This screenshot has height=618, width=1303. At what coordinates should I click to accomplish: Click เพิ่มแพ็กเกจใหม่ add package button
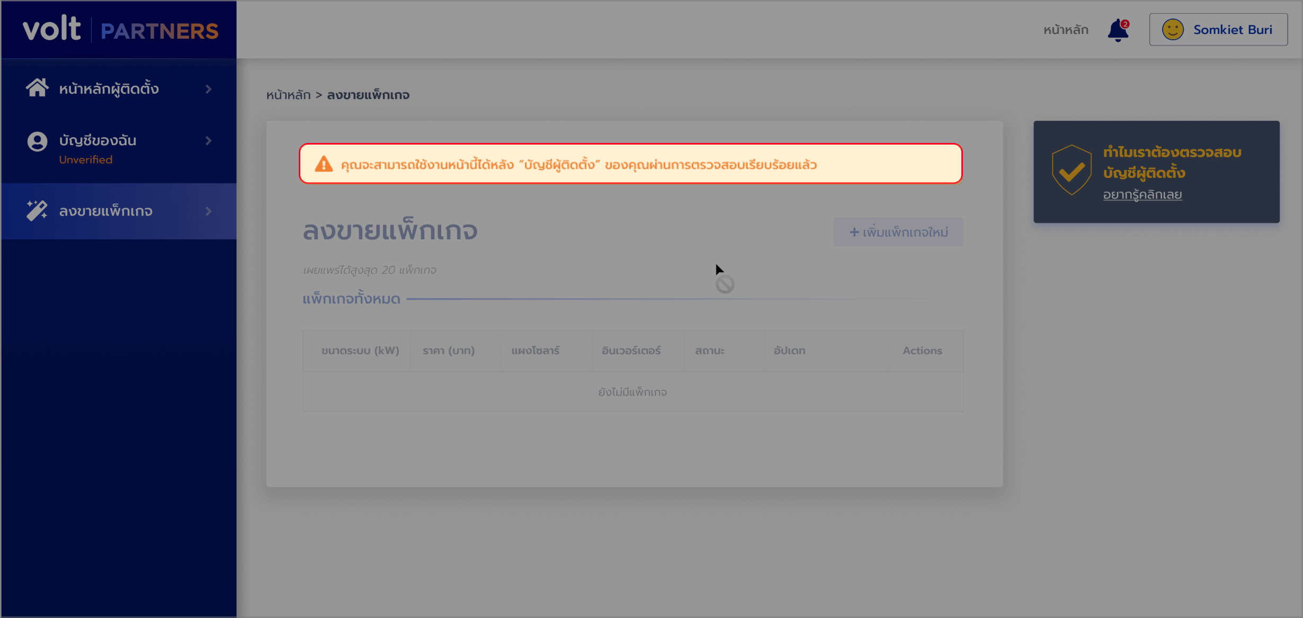coord(898,232)
